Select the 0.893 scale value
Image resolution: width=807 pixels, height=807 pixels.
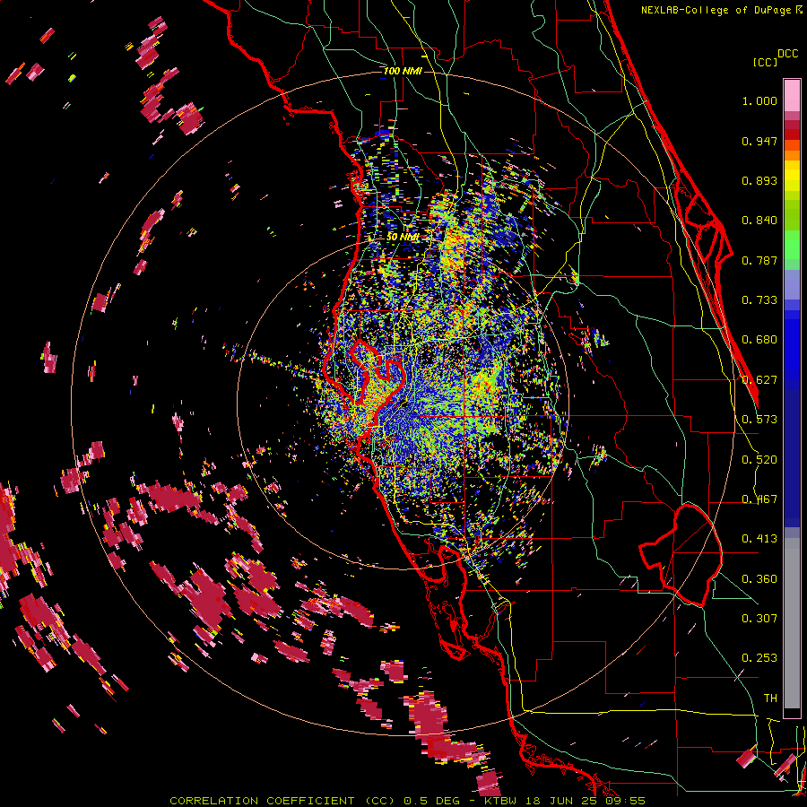tap(759, 180)
